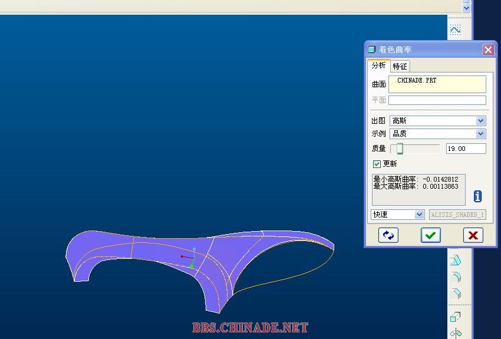501x339 pixels.
Task: Click the blue info icon in dialog
Action: [x=477, y=196]
